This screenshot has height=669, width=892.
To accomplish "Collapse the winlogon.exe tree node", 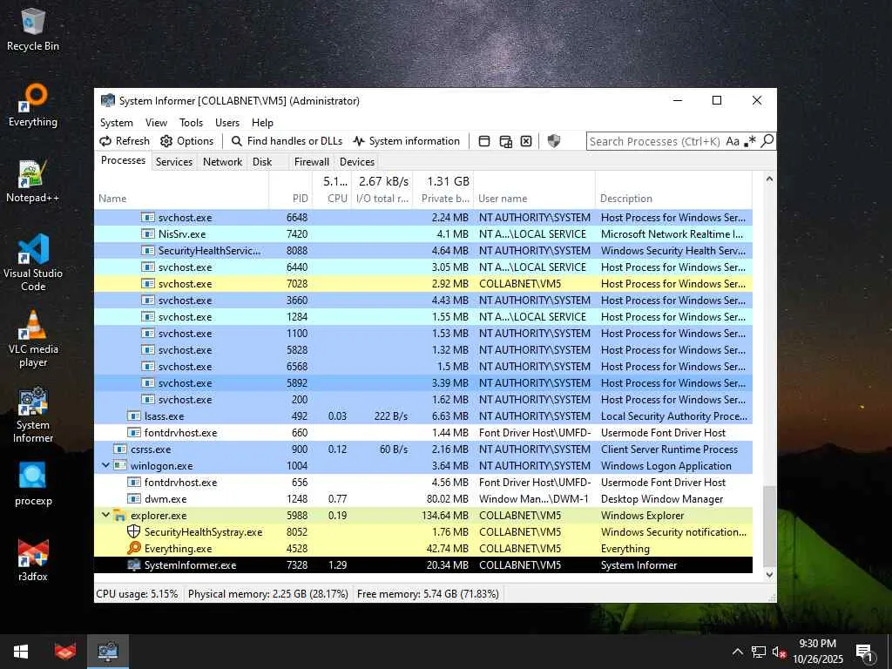I will [x=105, y=465].
